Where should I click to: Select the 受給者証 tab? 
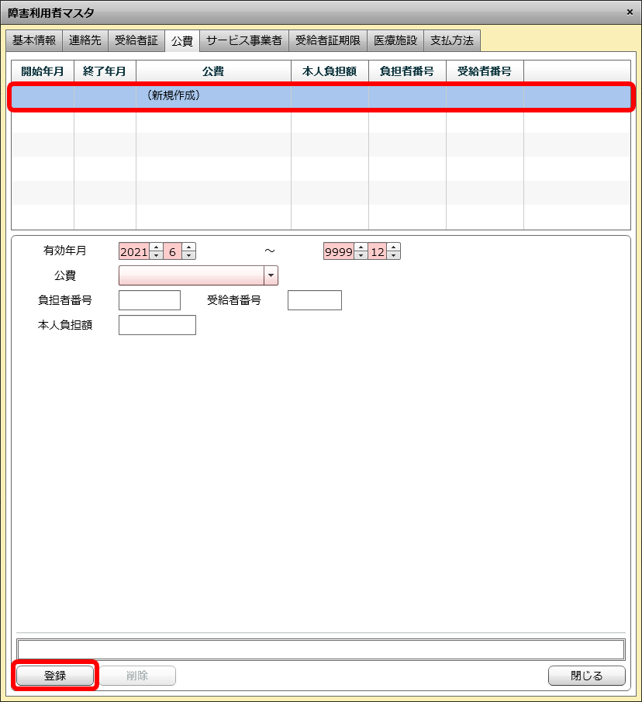click(136, 40)
